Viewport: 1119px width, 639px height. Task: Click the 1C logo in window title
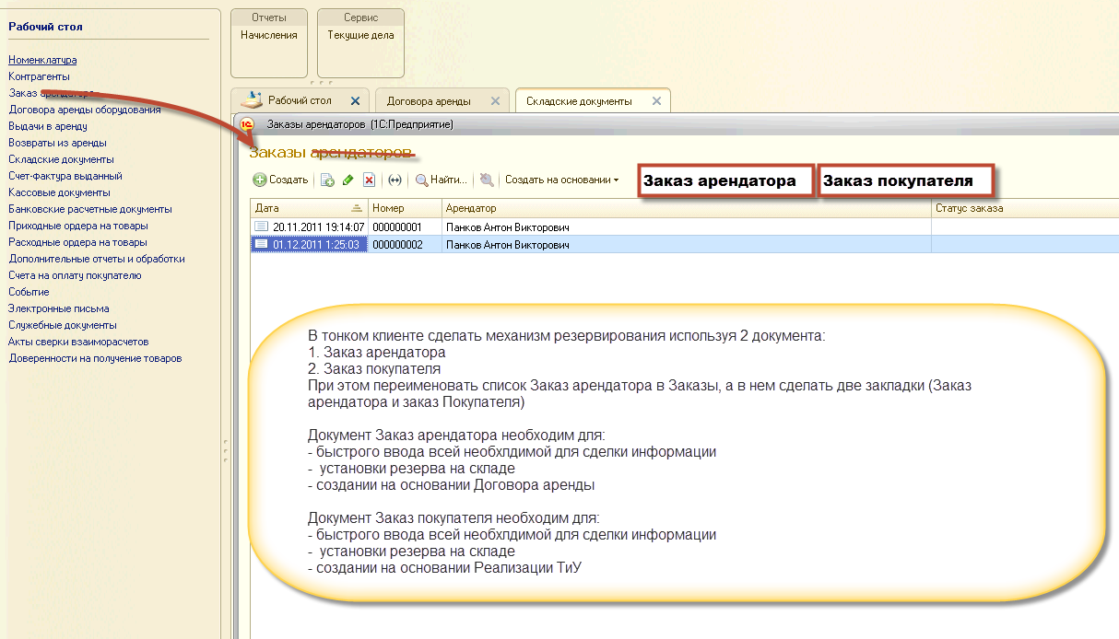coord(246,124)
